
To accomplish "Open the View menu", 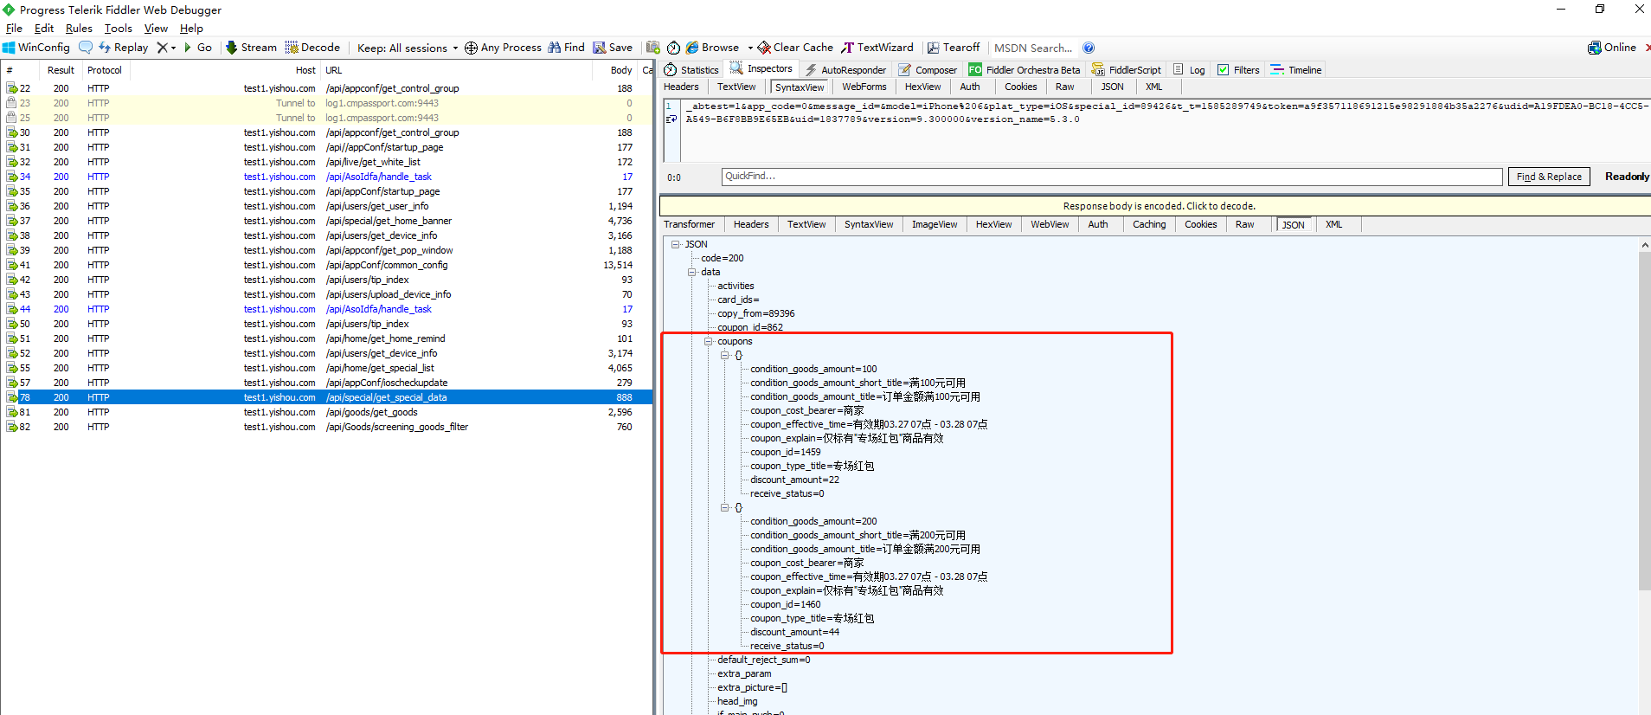I will 157,29.
